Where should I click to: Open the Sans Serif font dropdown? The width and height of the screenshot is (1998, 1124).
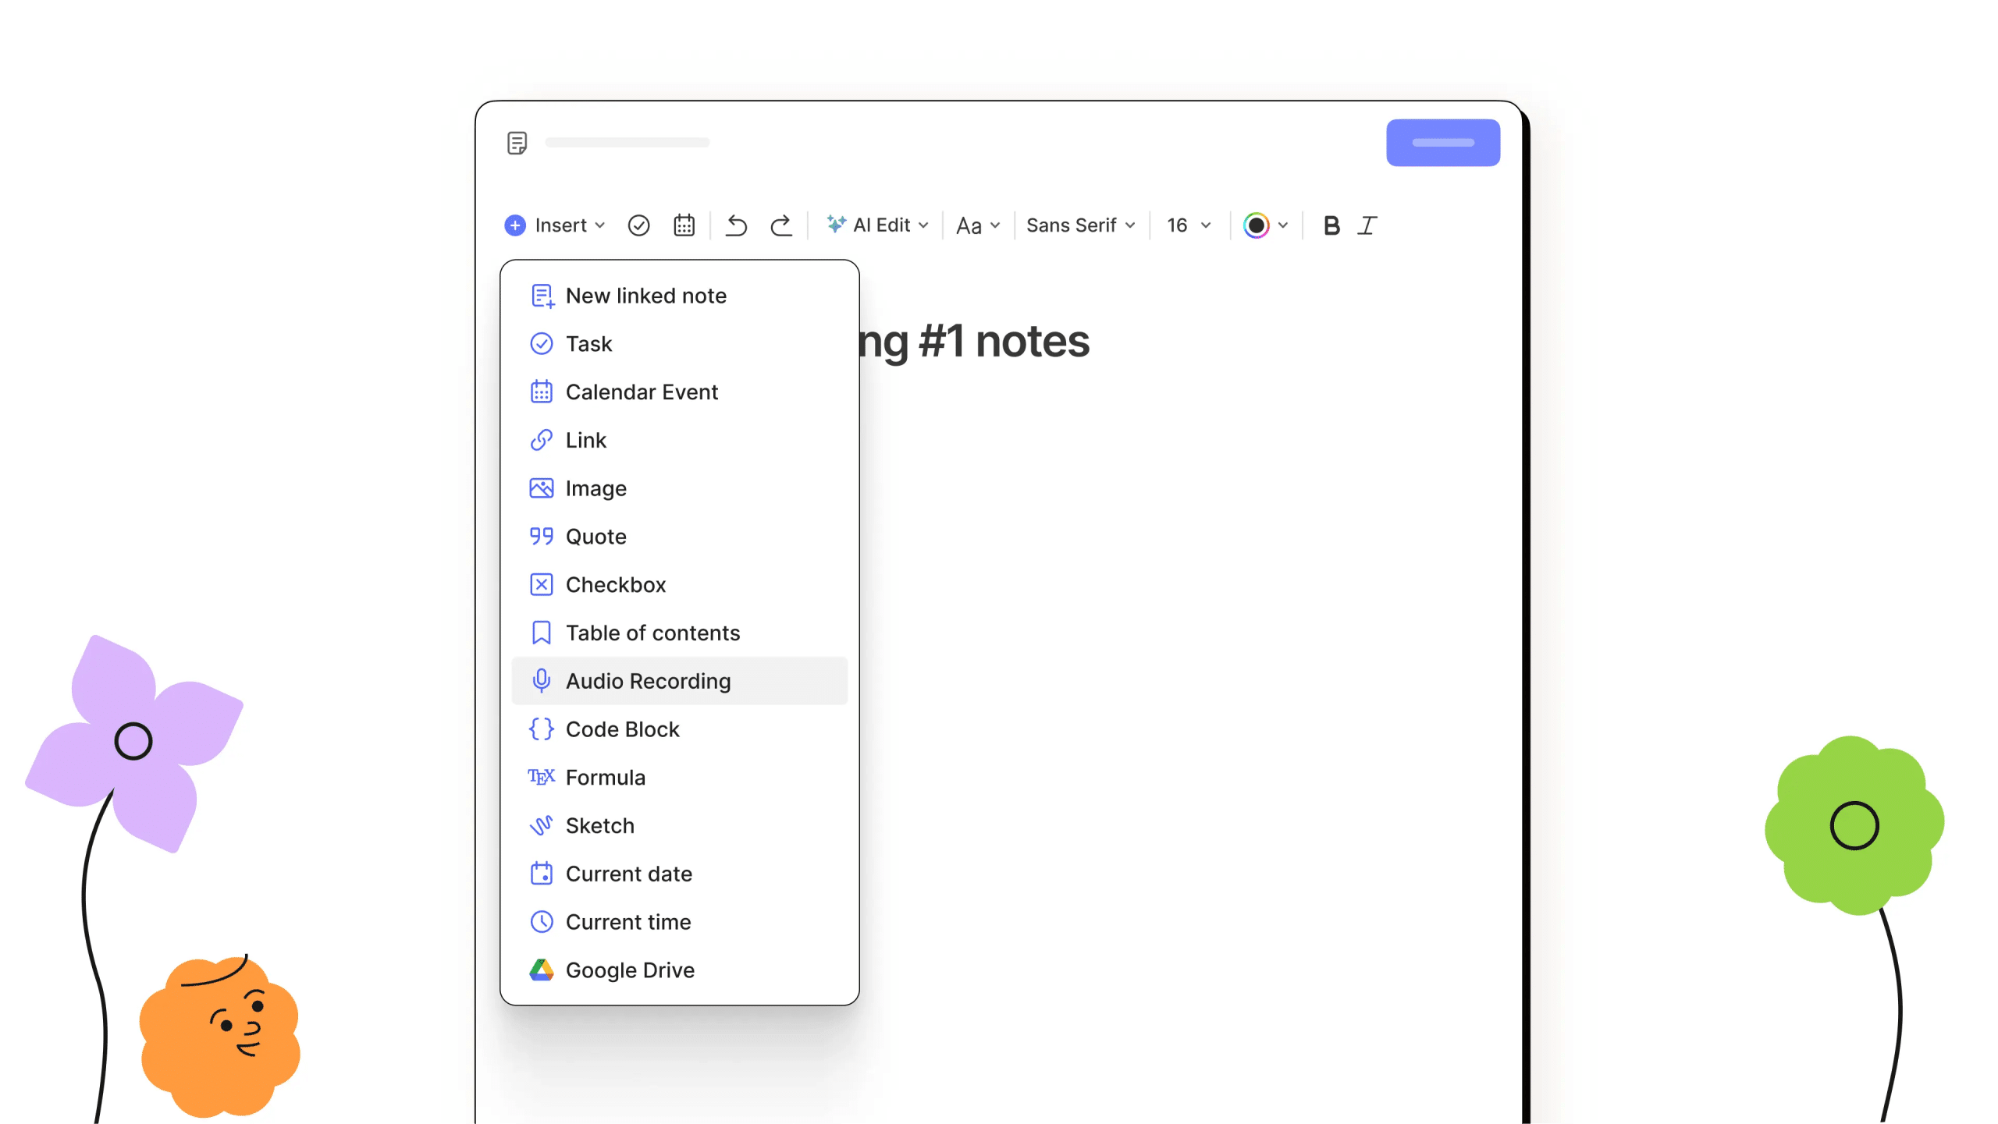point(1080,225)
